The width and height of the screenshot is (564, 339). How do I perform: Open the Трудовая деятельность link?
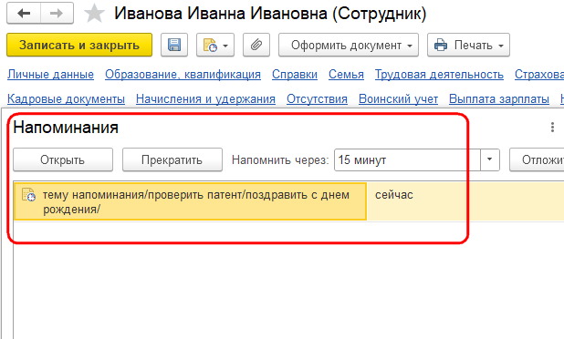pyautogui.click(x=439, y=75)
